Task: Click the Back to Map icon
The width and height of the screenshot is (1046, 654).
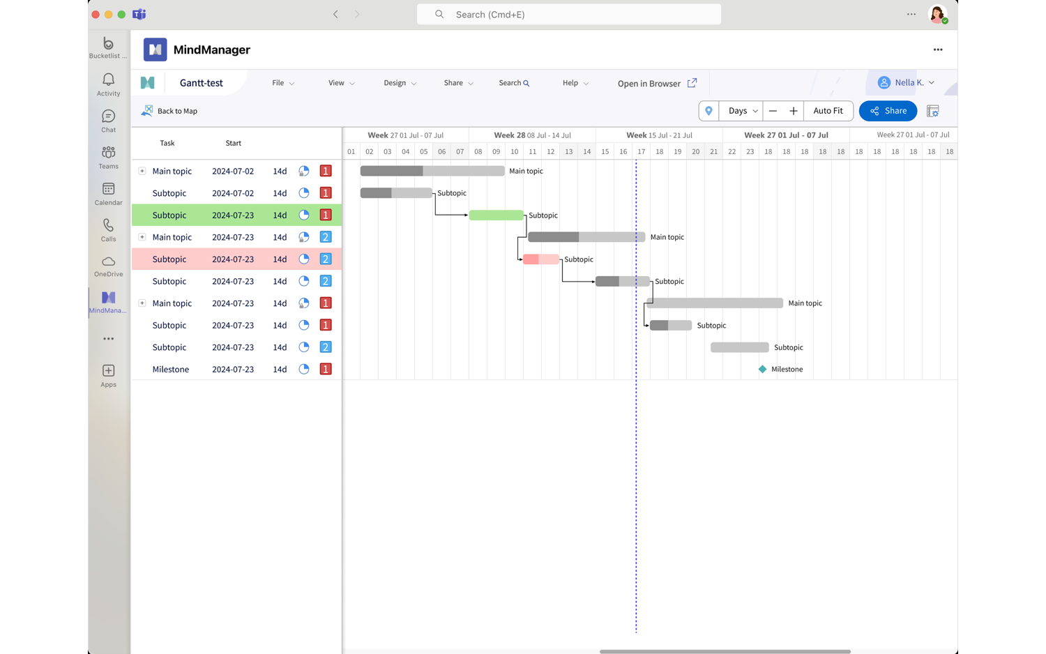Action: [147, 111]
